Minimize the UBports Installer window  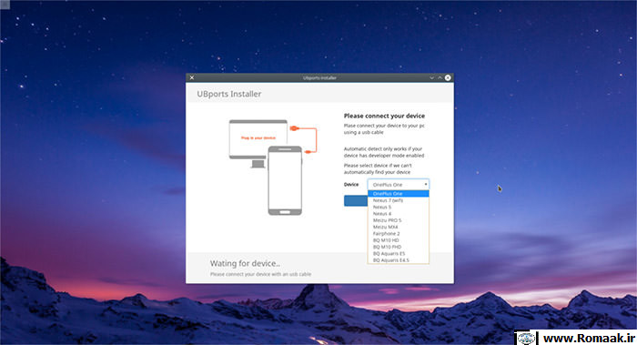pyautogui.click(x=431, y=77)
